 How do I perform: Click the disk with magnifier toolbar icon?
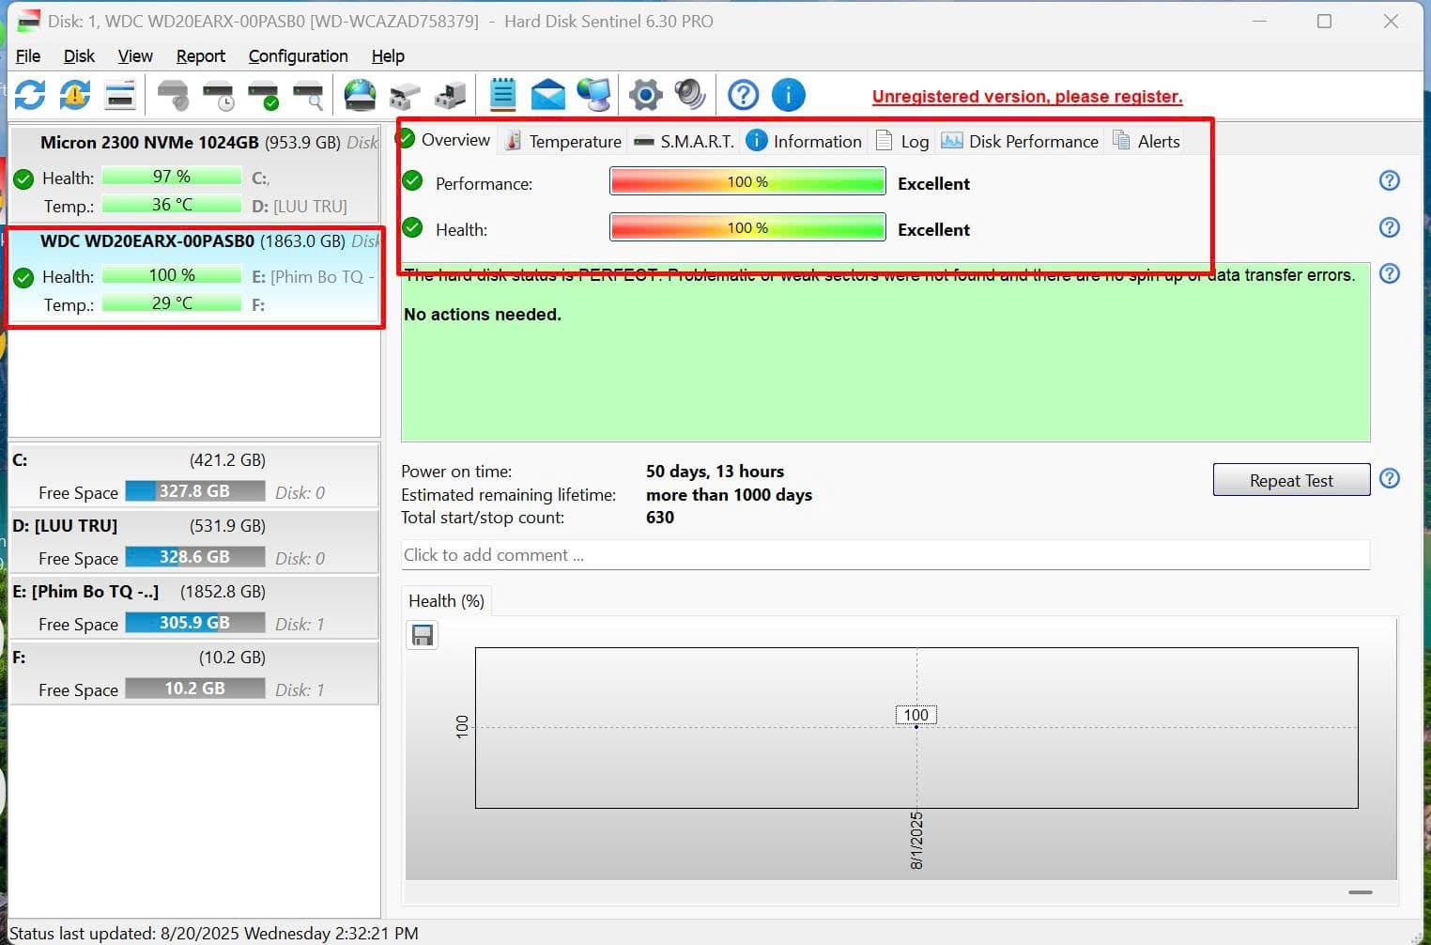(308, 95)
